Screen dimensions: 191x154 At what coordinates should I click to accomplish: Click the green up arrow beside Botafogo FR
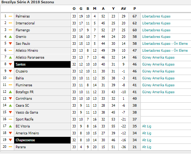pos(11,92)
